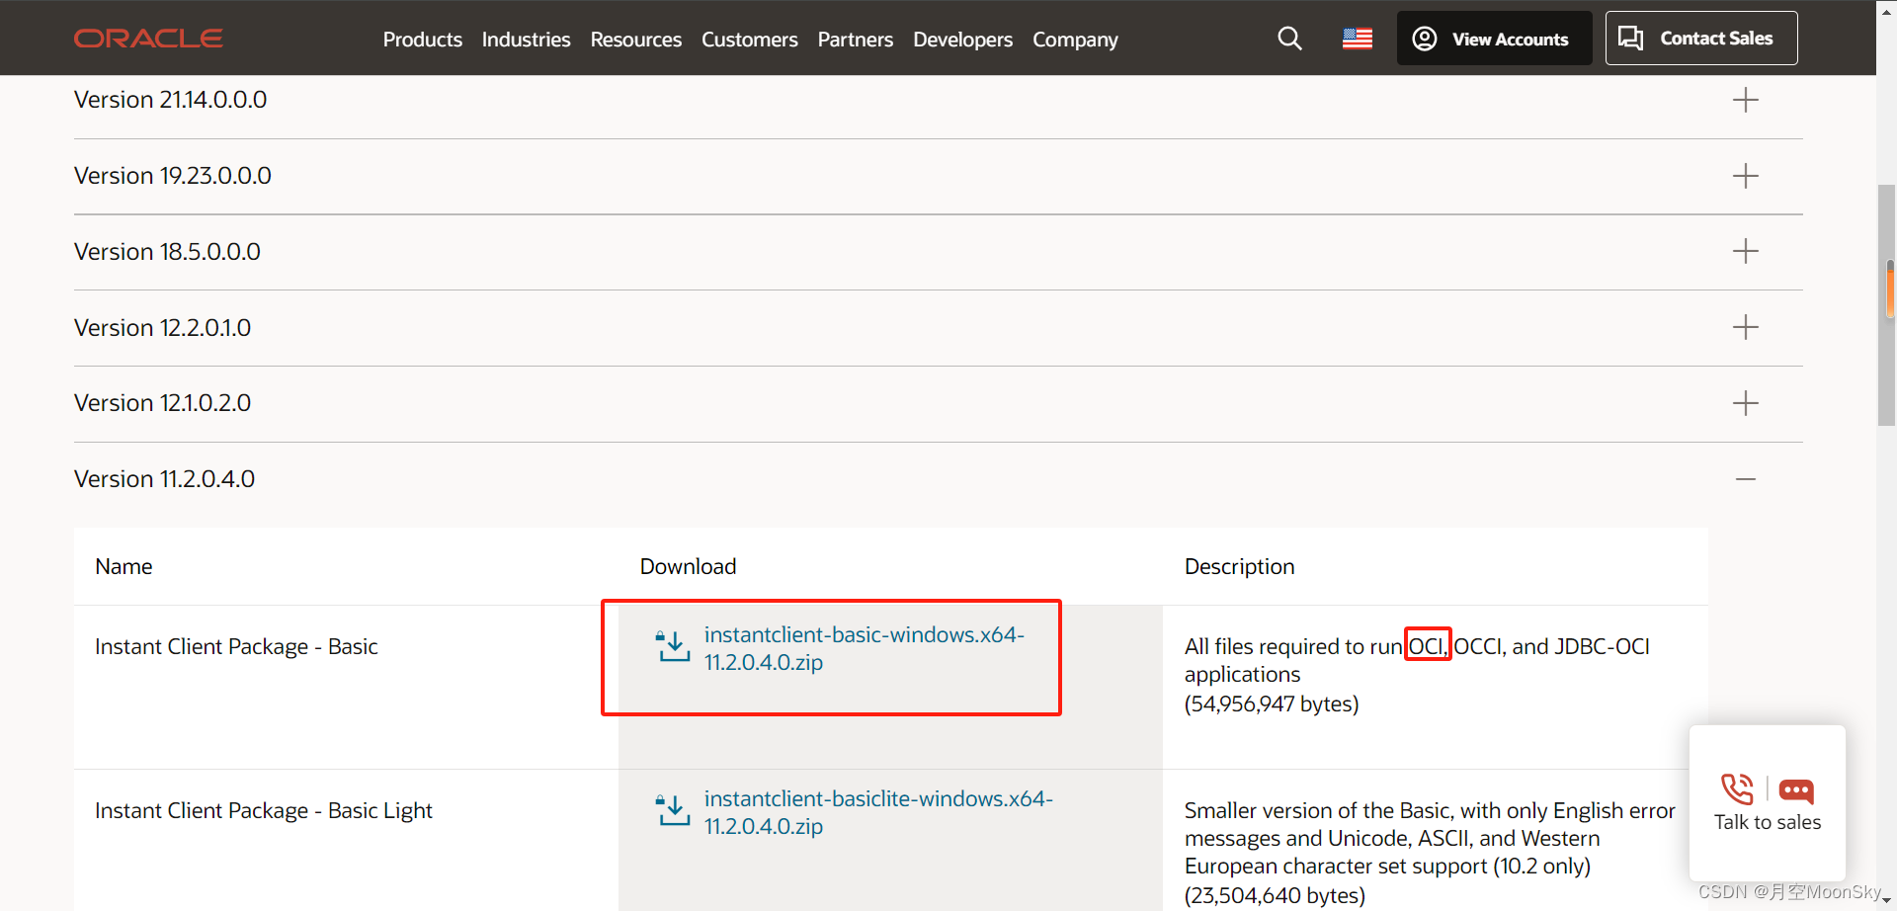Click the Version 19.23.0.0.0 heading text
The height and width of the screenshot is (911, 1897).
click(173, 176)
